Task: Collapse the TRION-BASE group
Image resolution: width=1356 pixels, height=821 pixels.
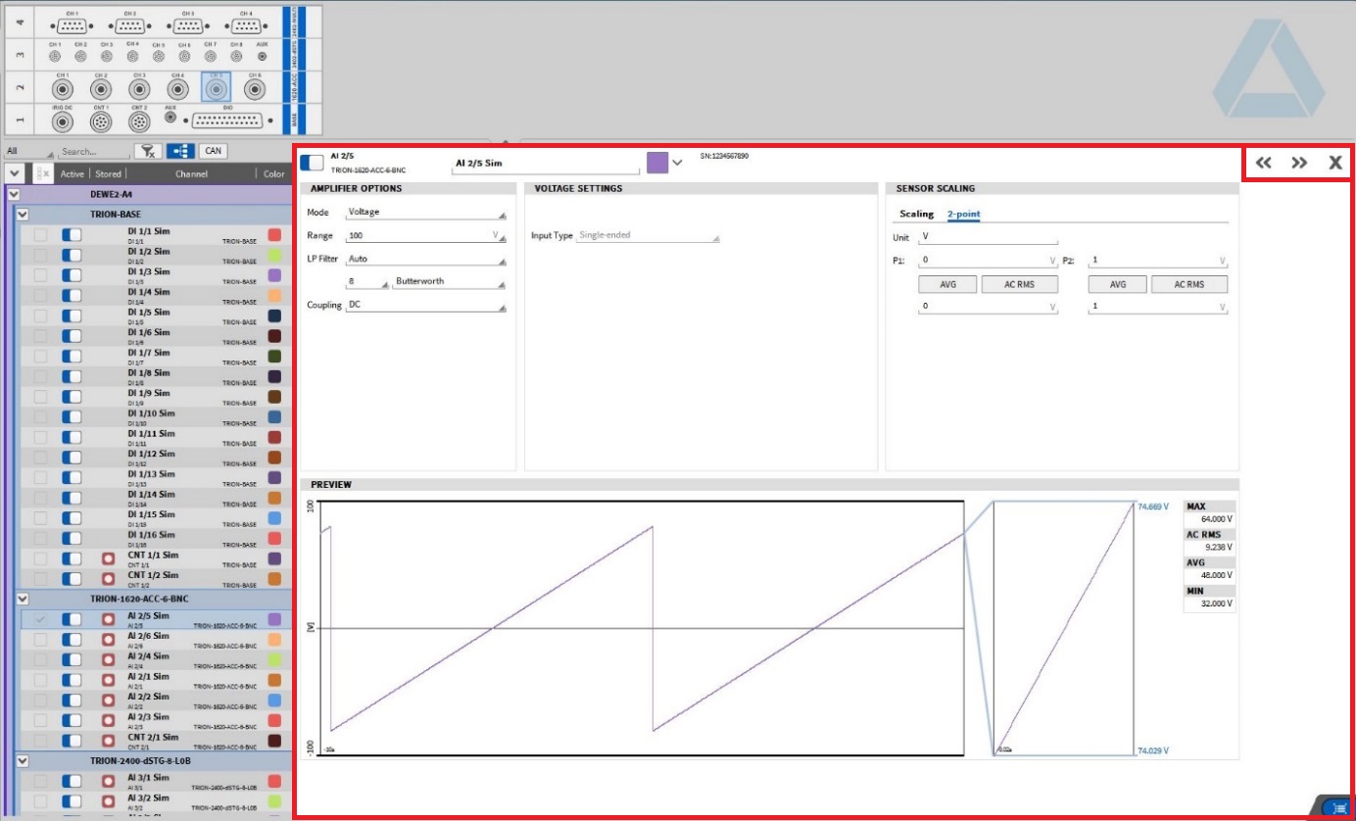Action: (23, 214)
